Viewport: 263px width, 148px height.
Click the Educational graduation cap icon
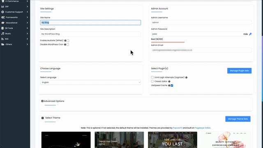coord(3,23)
